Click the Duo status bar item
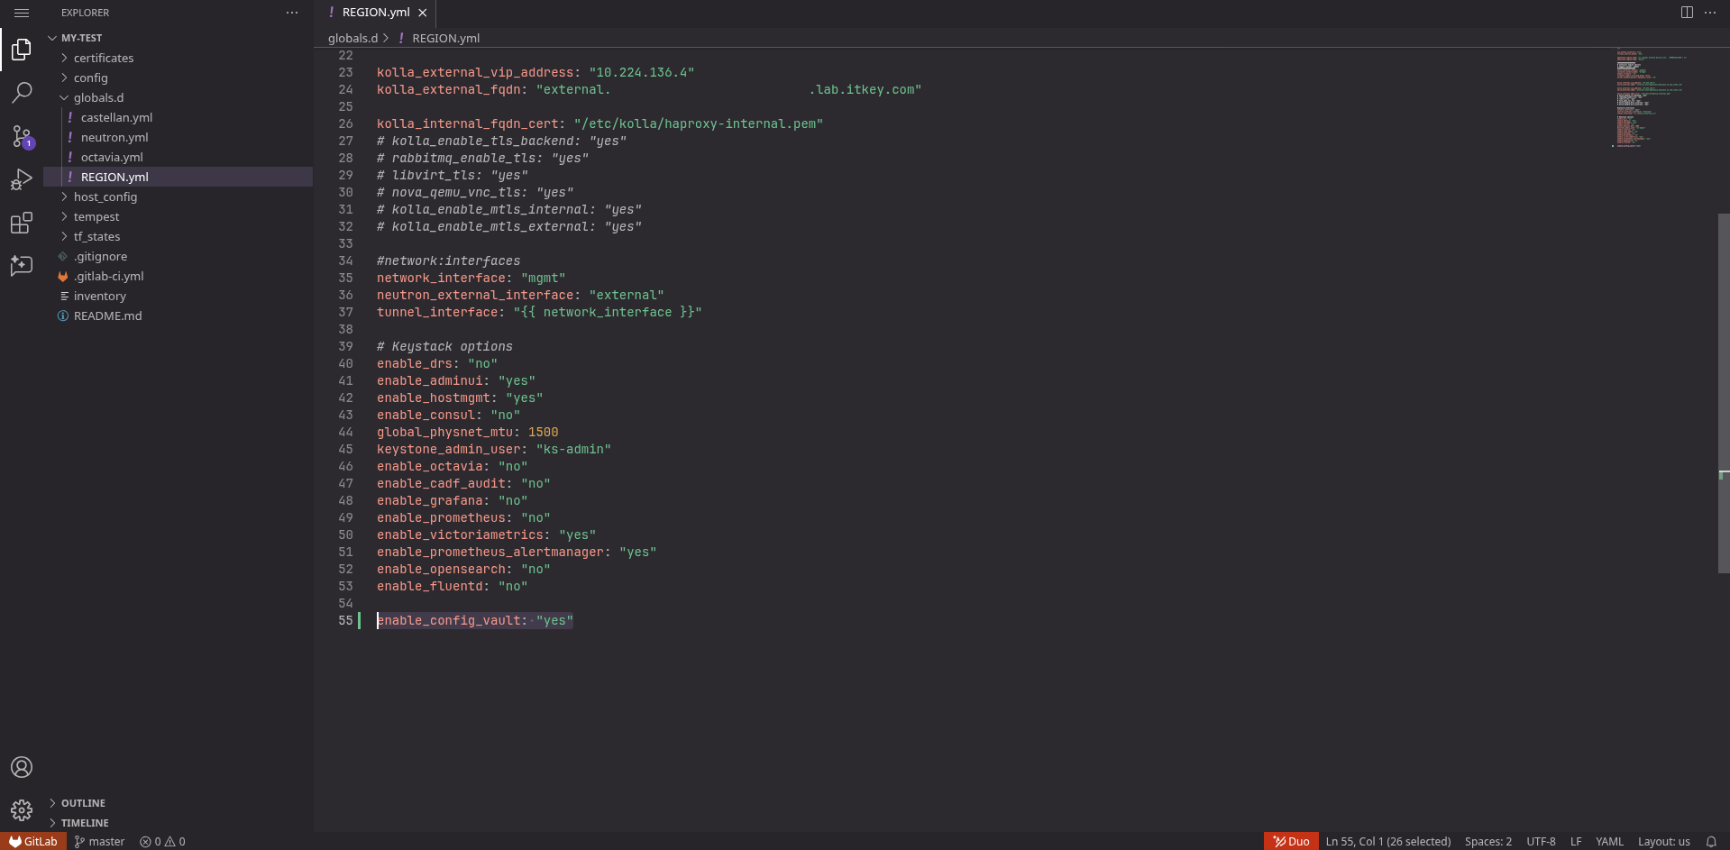The image size is (1730, 850). [x=1291, y=842]
